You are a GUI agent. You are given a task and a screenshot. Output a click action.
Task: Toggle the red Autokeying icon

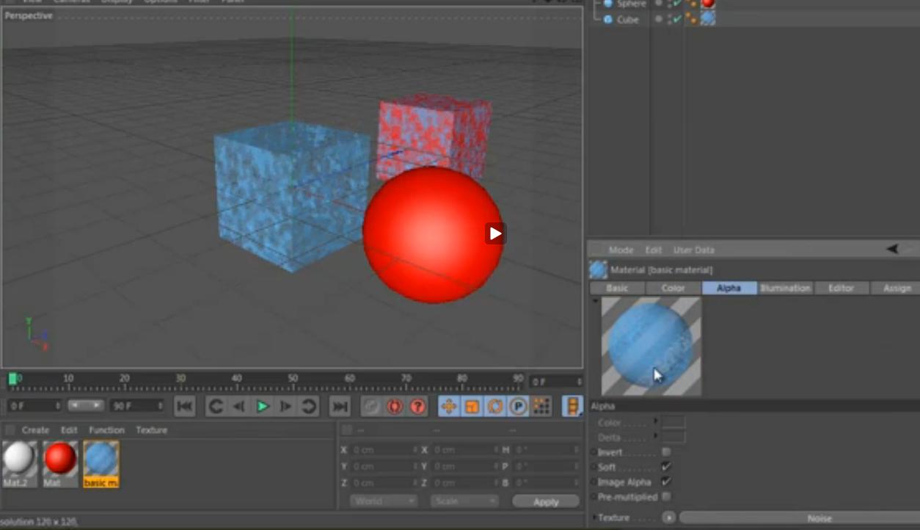click(x=395, y=406)
